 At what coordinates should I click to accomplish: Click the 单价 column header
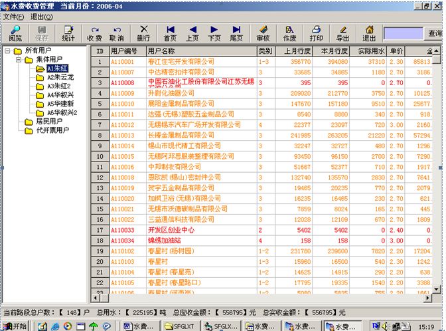[x=396, y=51]
